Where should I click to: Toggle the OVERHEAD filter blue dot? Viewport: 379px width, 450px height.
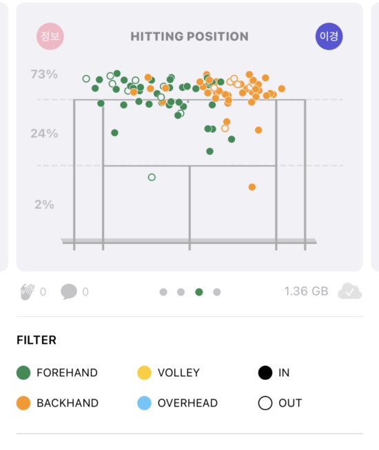click(144, 403)
